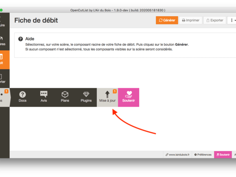Click the orange Générer button
The width and height of the screenshot is (236, 177).
[x=167, y=20]
